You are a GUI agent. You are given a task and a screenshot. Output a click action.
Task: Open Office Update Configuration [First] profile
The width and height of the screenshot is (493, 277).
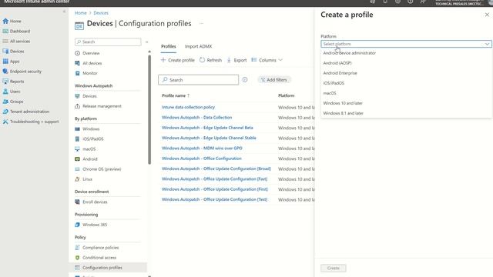(215, 189)
